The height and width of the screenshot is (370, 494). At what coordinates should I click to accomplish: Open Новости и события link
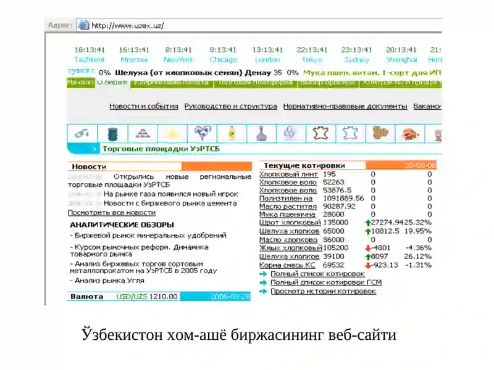point(144,106)
